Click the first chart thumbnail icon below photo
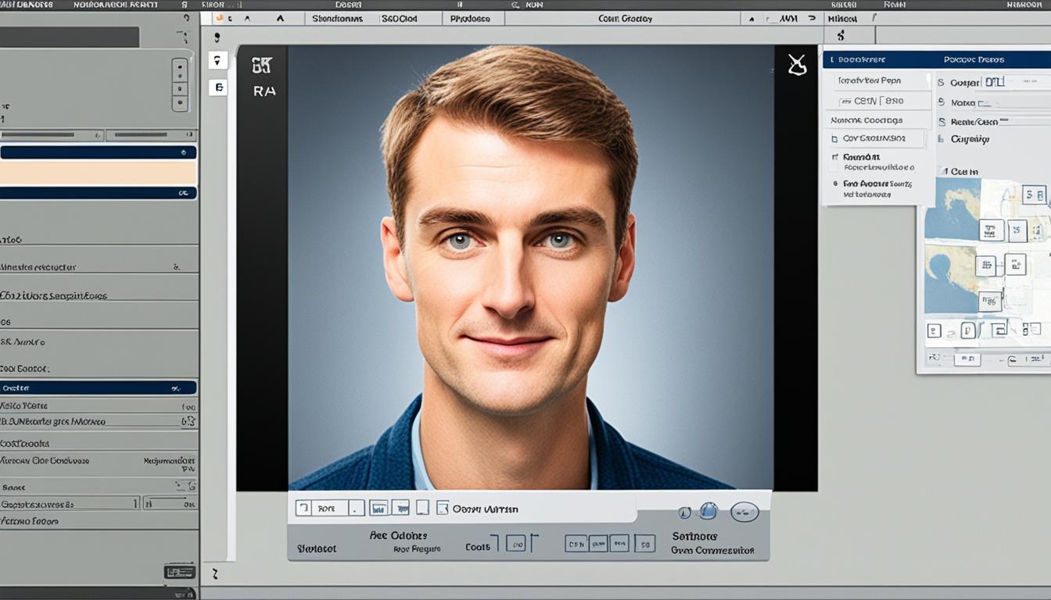Image resolution: width=1051 pixels, height=600 pixels. click(378, 508)
